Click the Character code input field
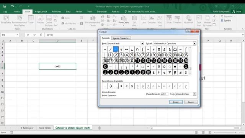 coord(164,94)
